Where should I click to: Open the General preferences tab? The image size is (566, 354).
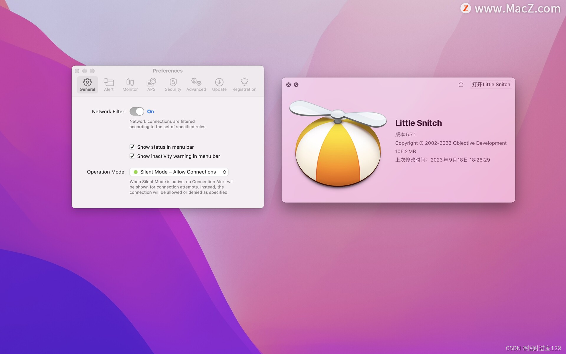coord(87,85)
